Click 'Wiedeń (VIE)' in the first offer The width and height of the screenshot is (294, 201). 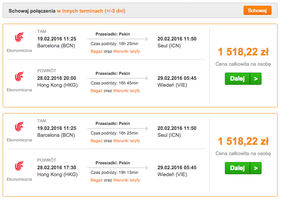tap(172, 85)
